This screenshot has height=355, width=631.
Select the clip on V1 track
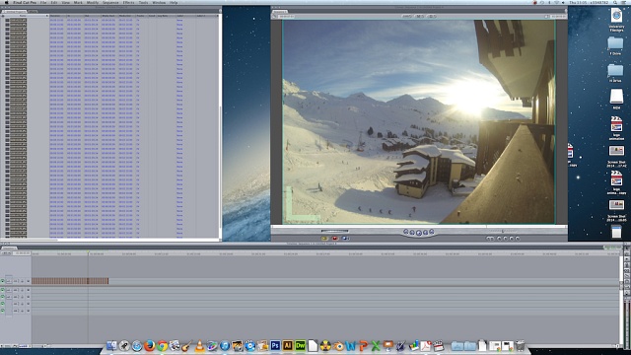click(x=70, y=281)
